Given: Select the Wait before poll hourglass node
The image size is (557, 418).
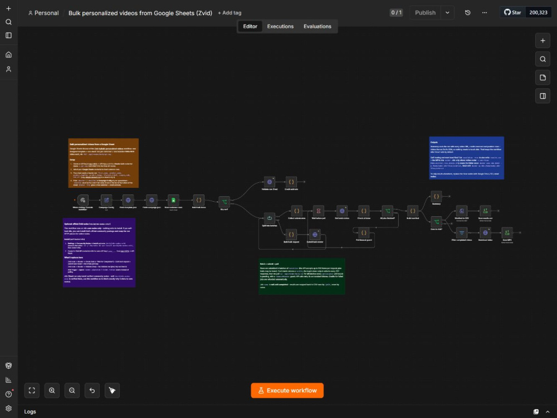Looking at the screenshot, I should coord(318,211).
